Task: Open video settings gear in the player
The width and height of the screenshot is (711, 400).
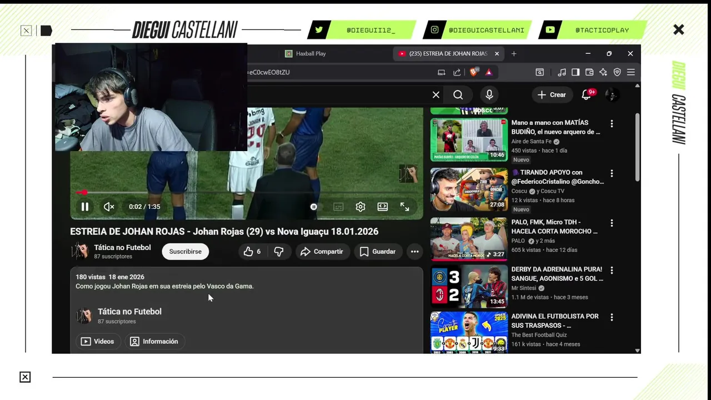Action: coord(360,207)
